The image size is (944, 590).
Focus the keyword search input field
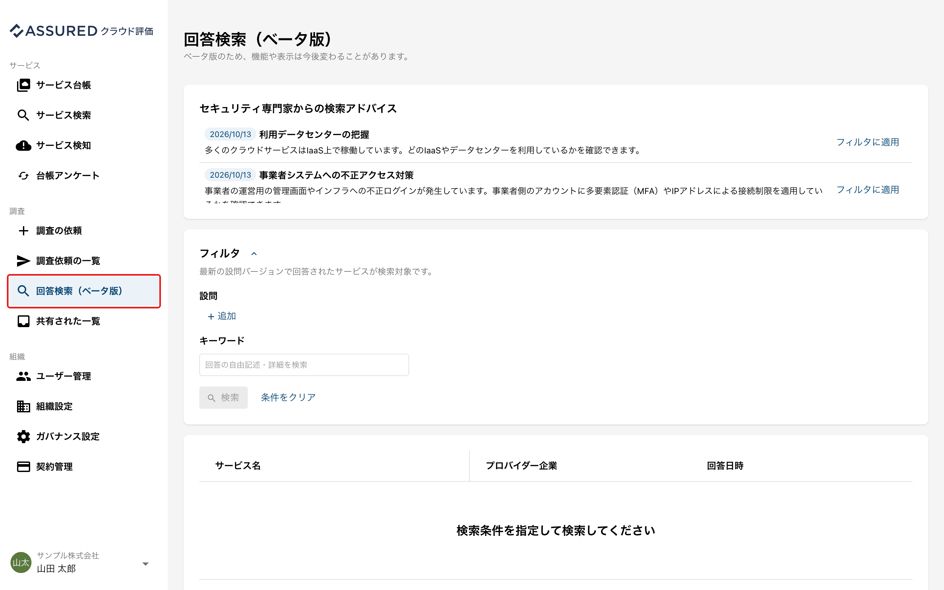point(304,365)
